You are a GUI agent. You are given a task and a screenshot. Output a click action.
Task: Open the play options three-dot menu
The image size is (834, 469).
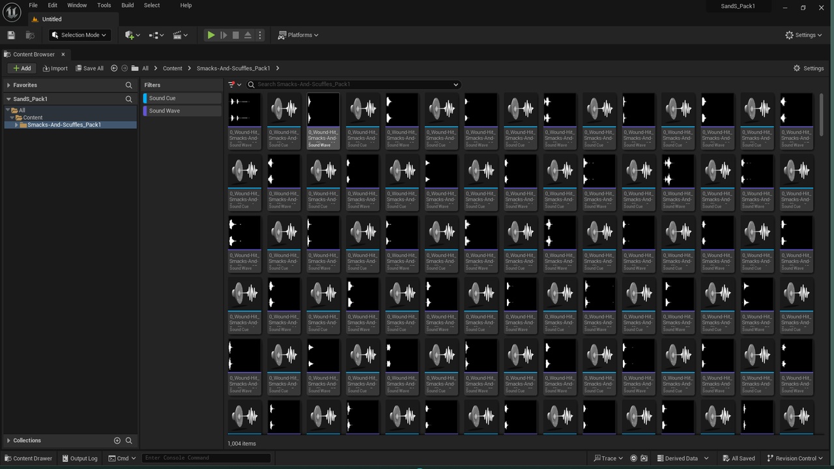tap(260, 35)
